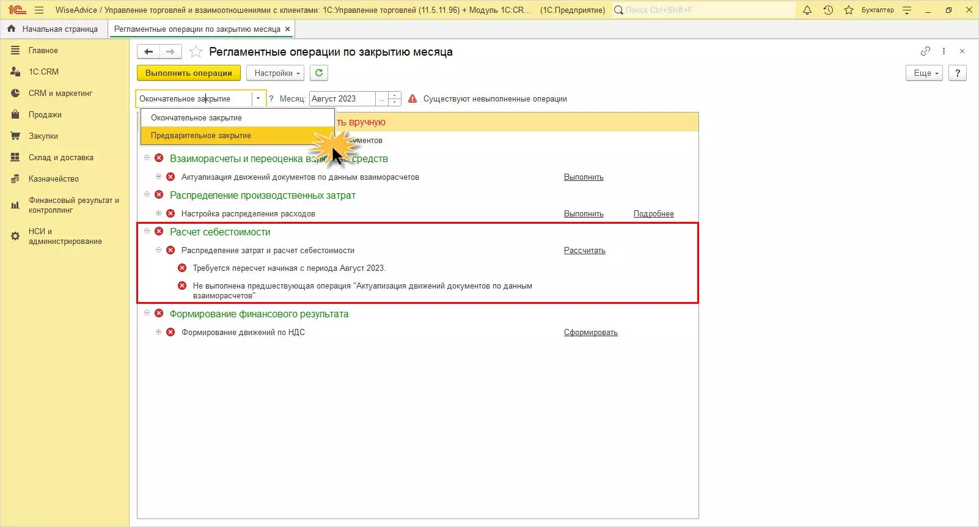Collapse Распределение производственных затрат group
Image resolution: width=979 pixels, height=527 pixels.
[x=147, y=194]
